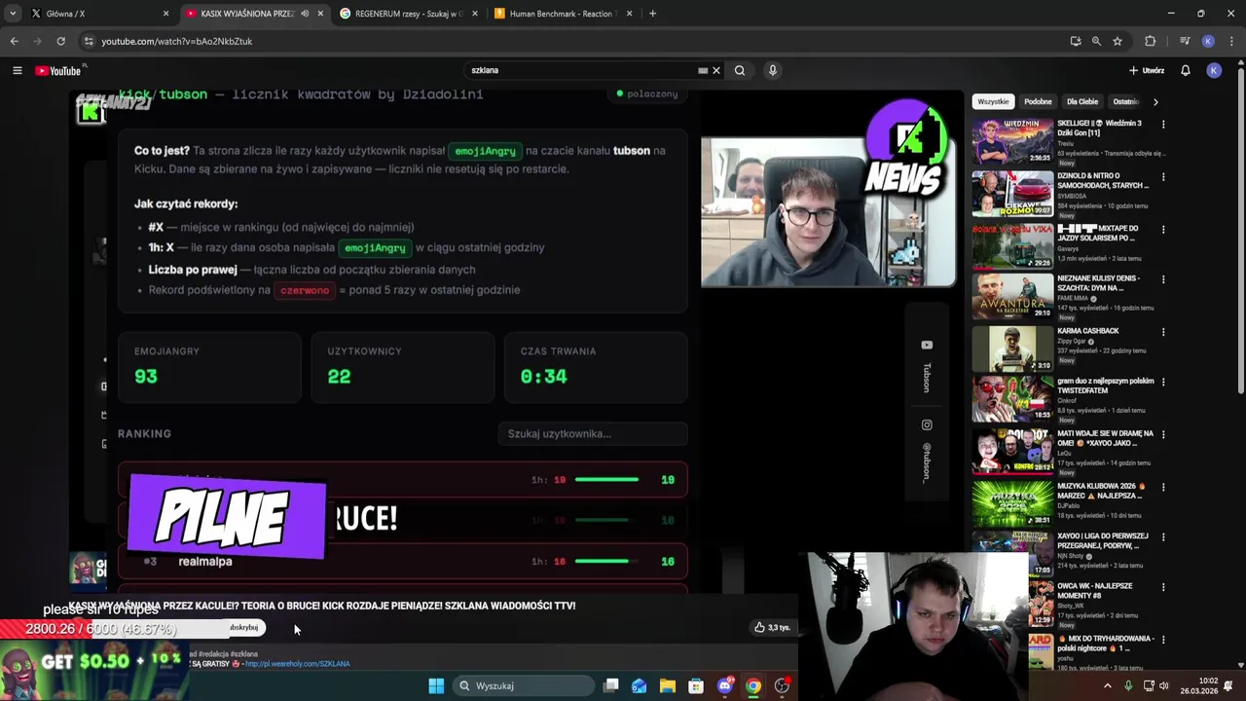Image resolution: width=1246 pixels, height=701 pixels.
Task: Open SKELLIGE Wiedźmin 3 video thumbnail
Action: [1012, 141]
